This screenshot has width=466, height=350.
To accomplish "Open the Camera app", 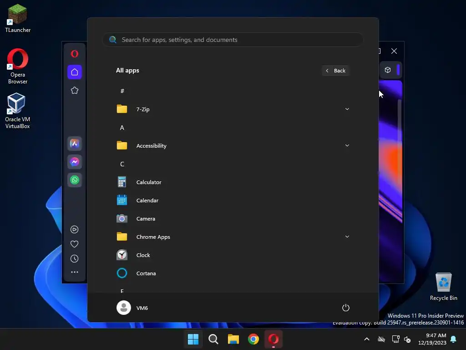I will pos(233,219).
